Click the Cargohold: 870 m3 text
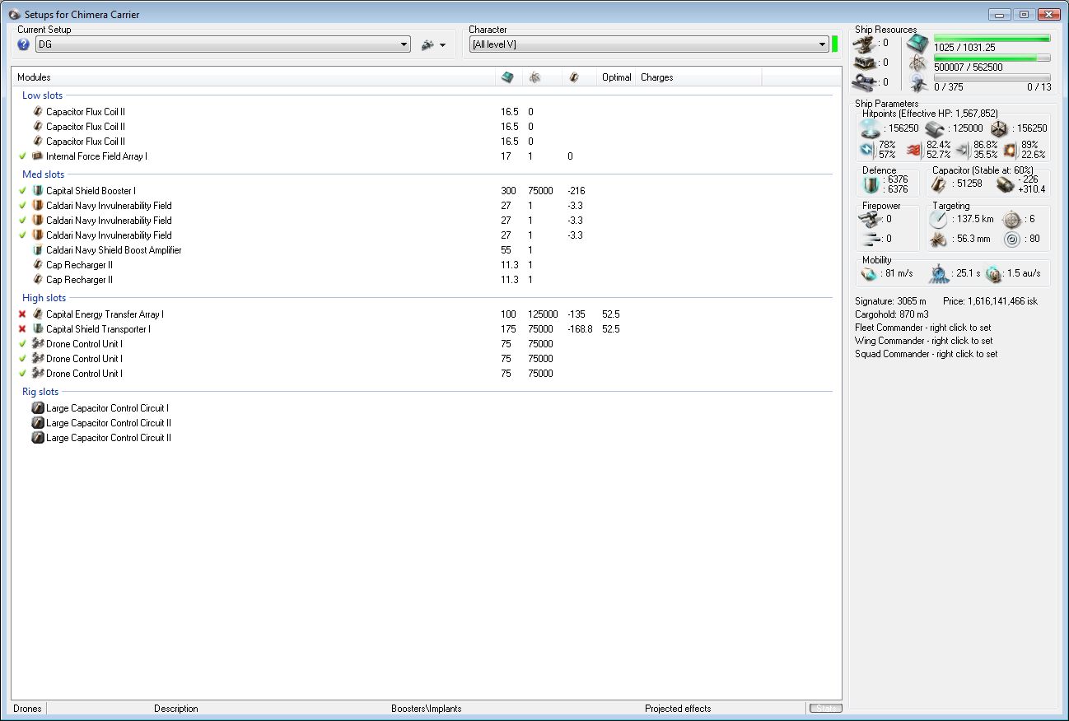The width and height of the screenshot is (1069, 721). coord(894,314)
